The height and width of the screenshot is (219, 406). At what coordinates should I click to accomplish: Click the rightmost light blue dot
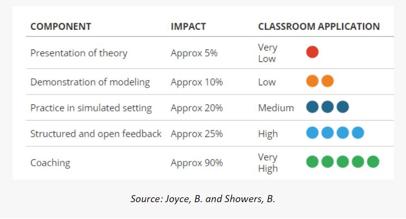357,133
